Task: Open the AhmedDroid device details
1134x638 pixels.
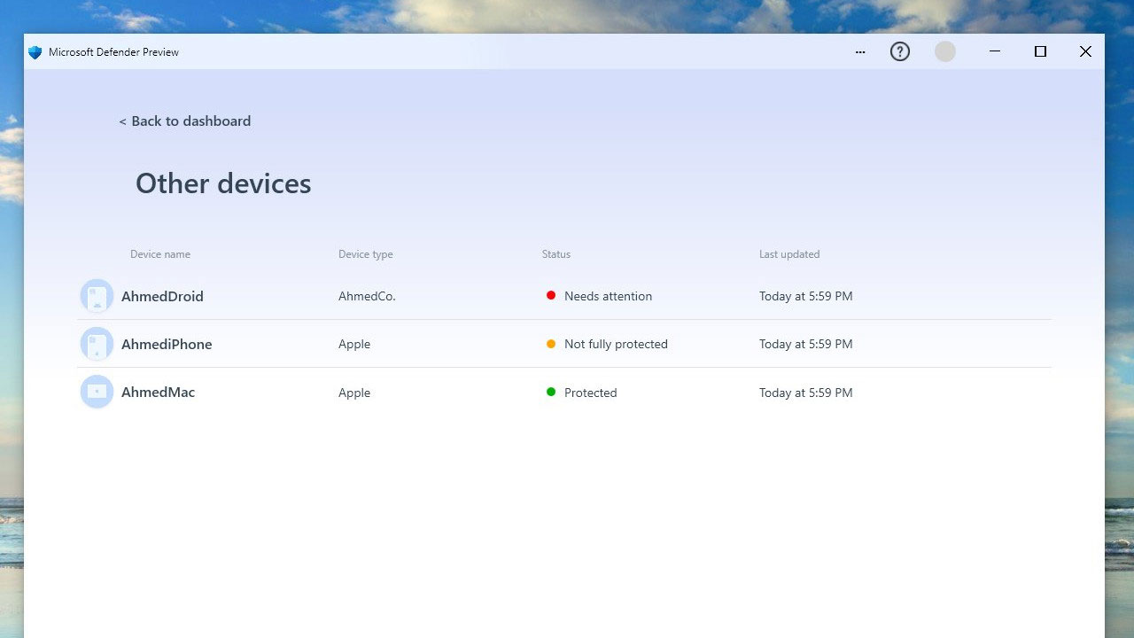Action: click(162, 296)
